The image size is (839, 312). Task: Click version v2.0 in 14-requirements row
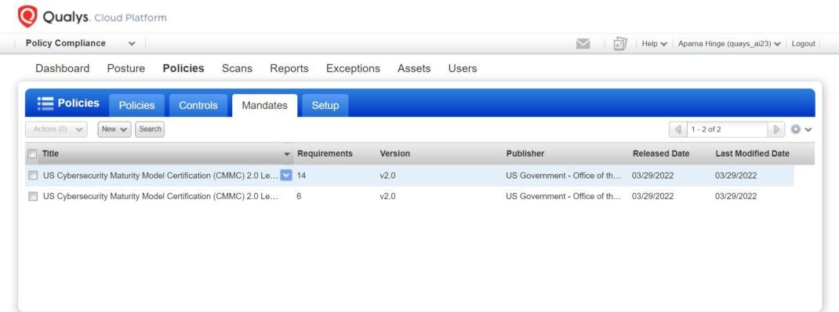click(387, 176)
